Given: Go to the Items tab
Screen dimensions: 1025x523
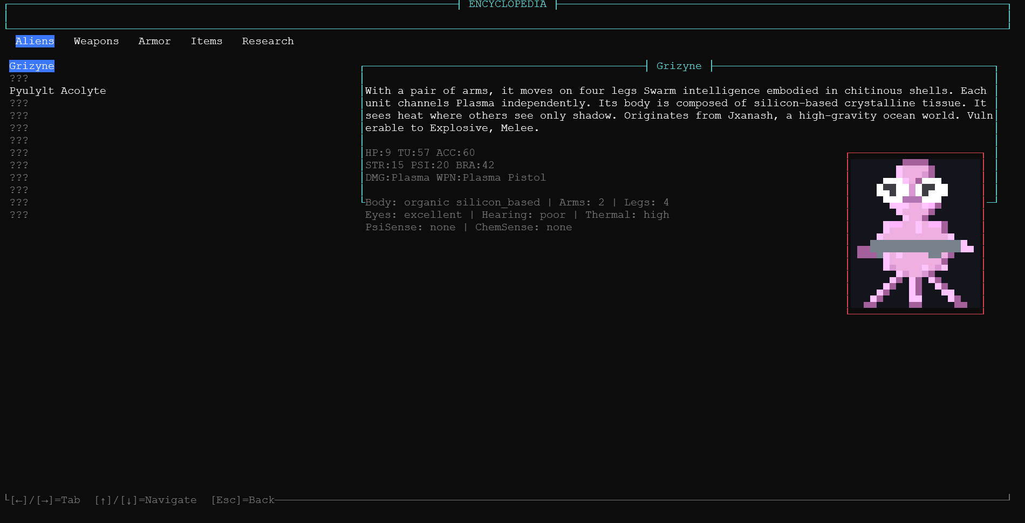Looking at the screenshot, I should (207, 41).
